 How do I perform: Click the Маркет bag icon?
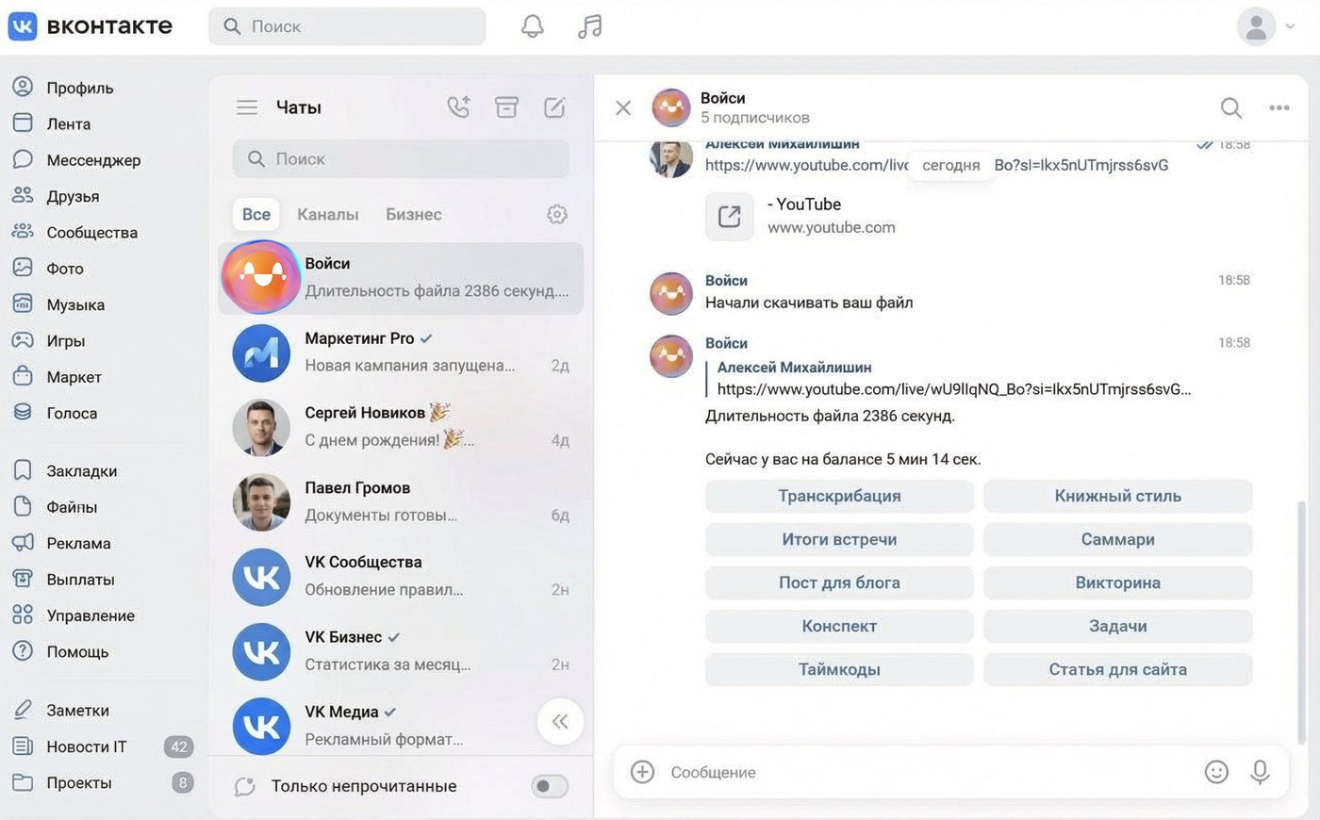(23, 376)
